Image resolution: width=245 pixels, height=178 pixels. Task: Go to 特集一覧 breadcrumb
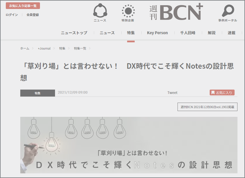80,48
